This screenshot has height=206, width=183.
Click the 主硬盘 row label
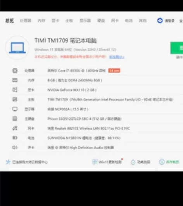[29, 119]
